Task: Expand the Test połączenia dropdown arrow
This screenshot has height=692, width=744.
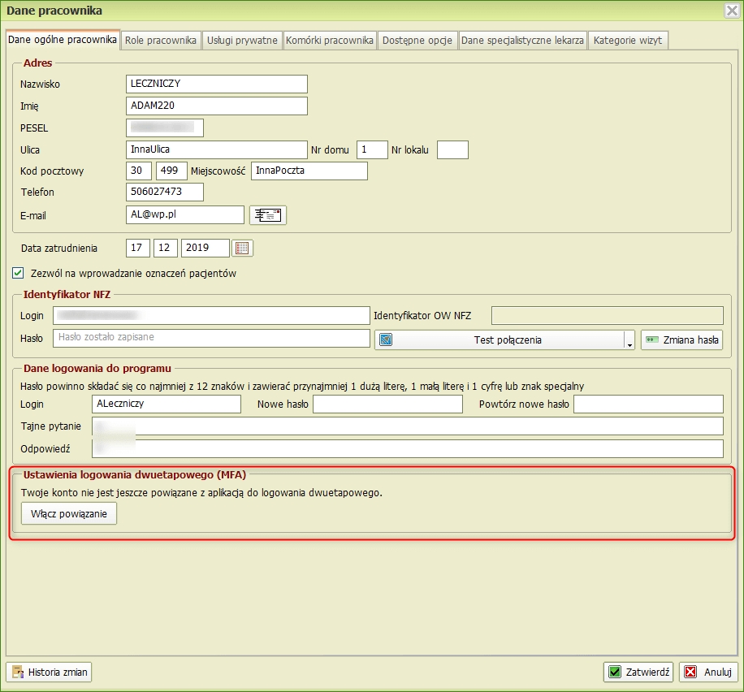Action: (629, 340)
